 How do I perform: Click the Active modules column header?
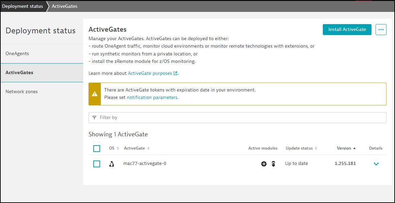click(263, 148)
